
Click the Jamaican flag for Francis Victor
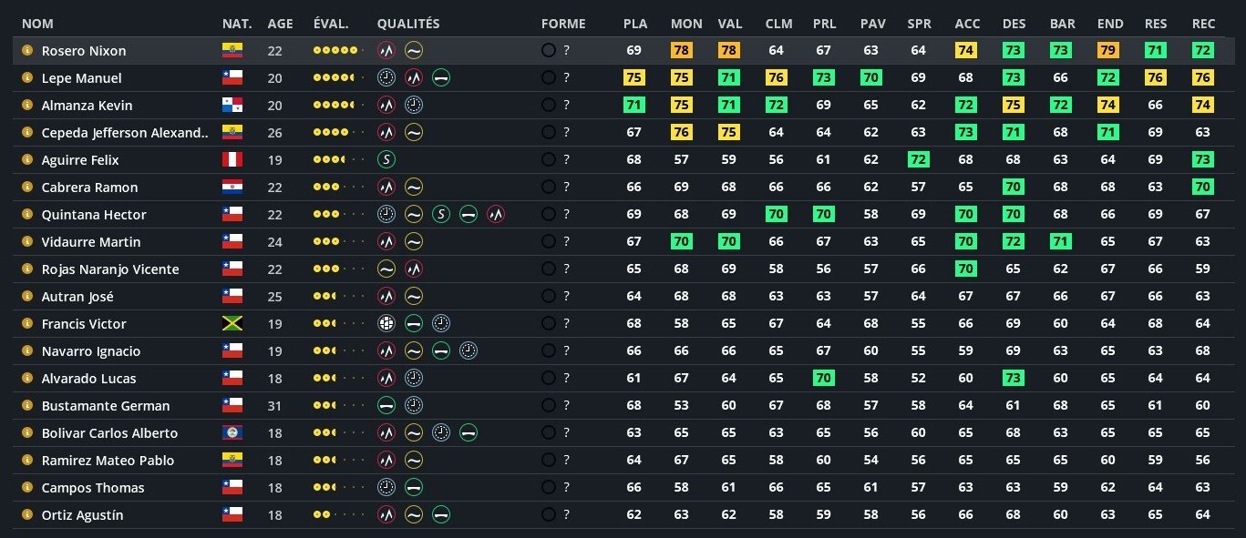point(232,324)
